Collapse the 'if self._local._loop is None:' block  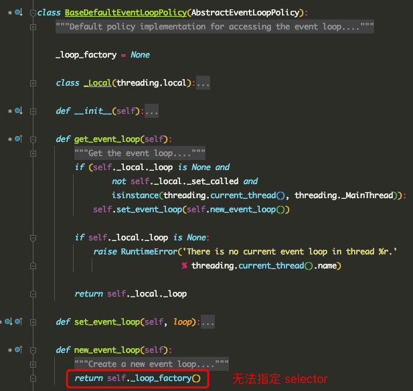point(33,238)
